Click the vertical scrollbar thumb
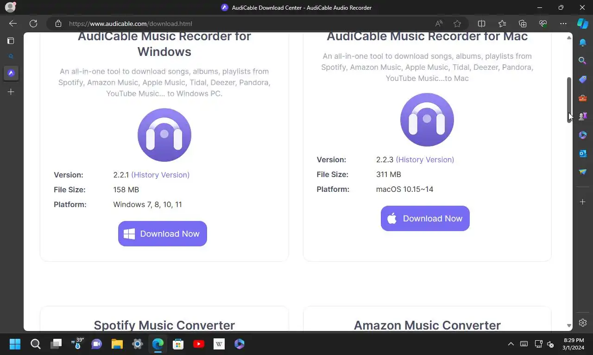Image resolution: width=593 pixels, height=355 pixels. (569, 99)
